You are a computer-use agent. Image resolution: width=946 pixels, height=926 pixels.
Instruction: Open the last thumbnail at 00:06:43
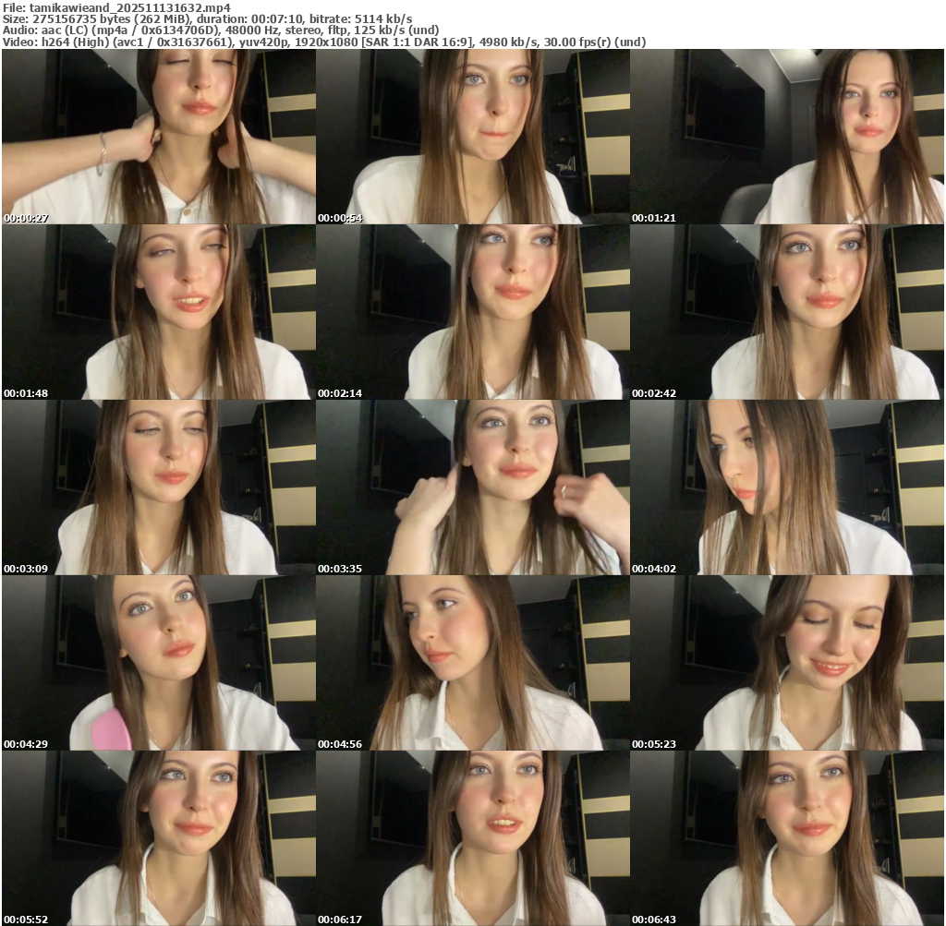787,838
